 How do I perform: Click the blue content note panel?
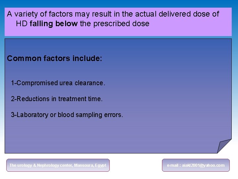tap(118, 96)
